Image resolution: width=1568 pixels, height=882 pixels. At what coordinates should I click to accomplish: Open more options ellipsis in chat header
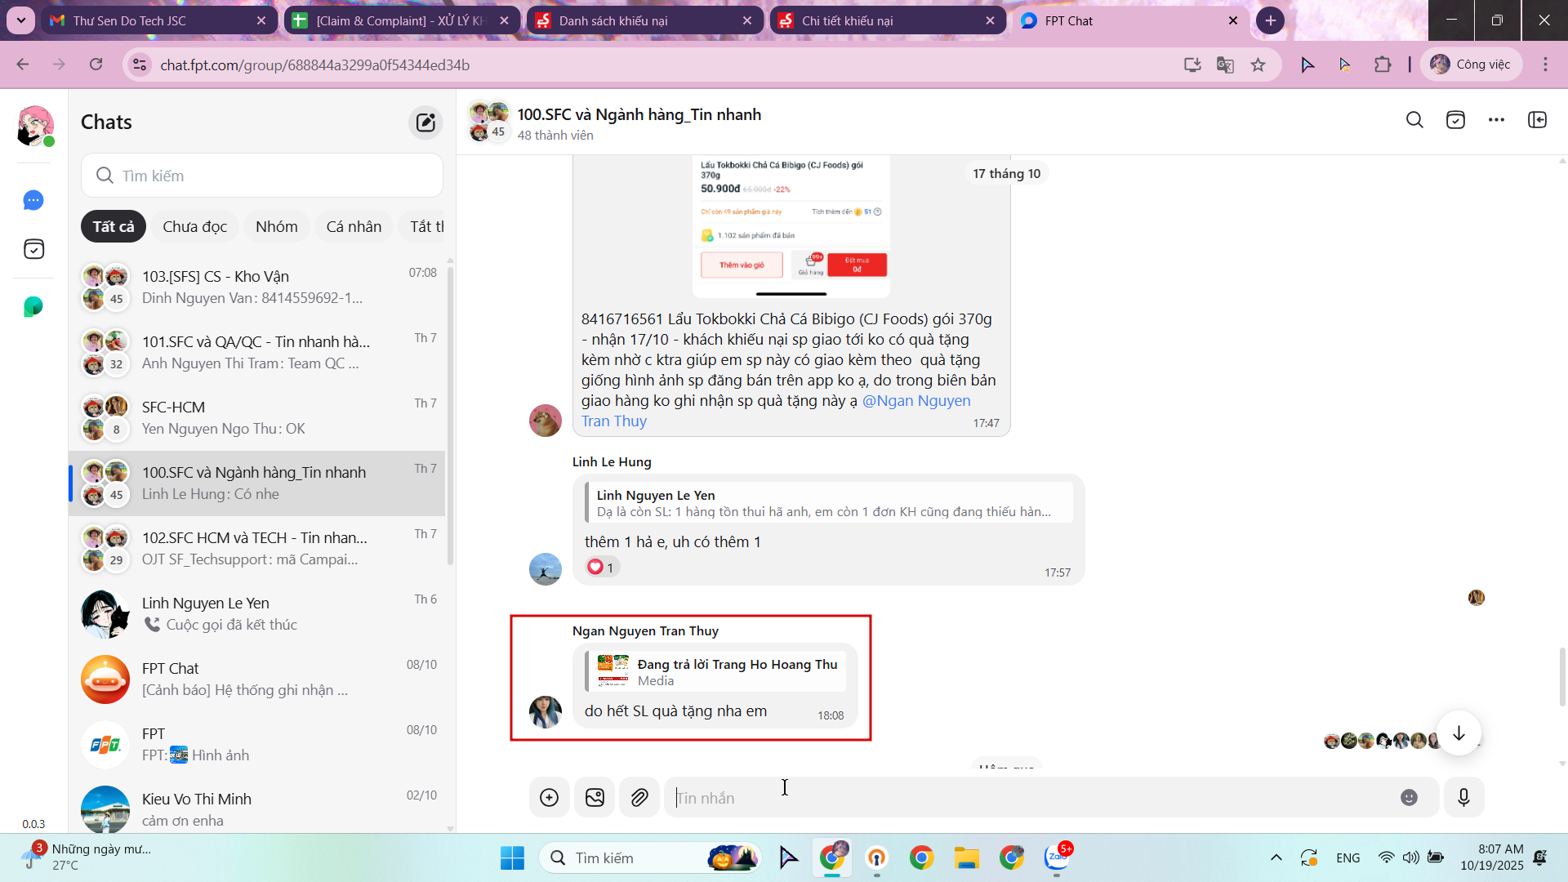coord(1496,120)
